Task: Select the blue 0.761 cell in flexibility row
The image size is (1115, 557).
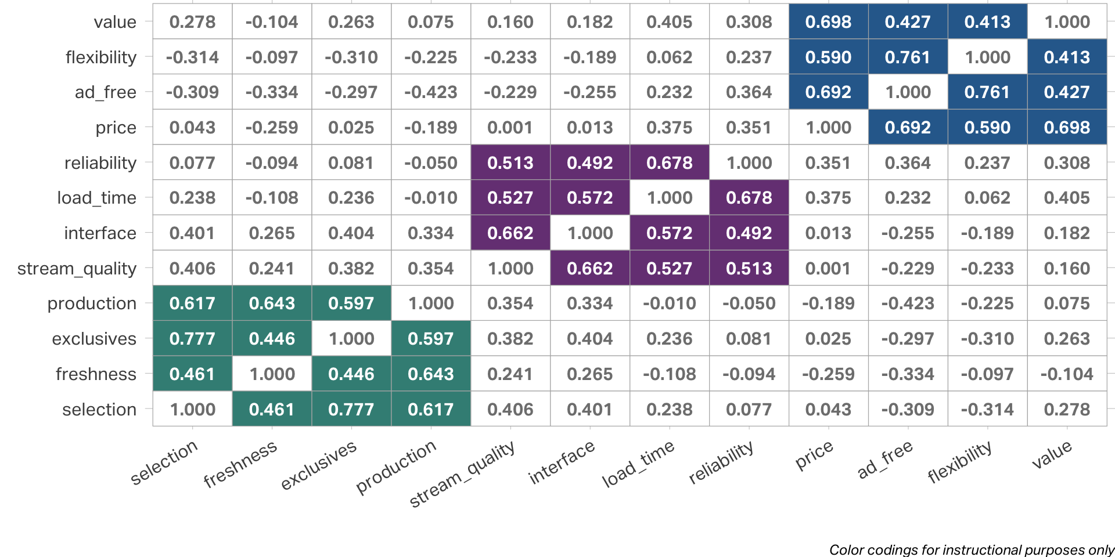Action: click(908, 57)
